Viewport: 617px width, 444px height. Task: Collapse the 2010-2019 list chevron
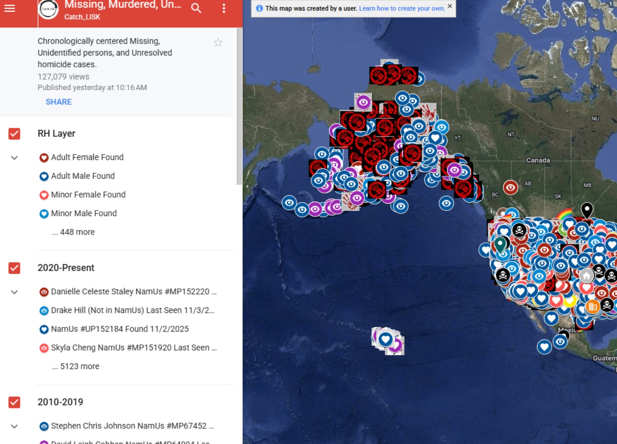pyautogui.click(x=14, y=426)
